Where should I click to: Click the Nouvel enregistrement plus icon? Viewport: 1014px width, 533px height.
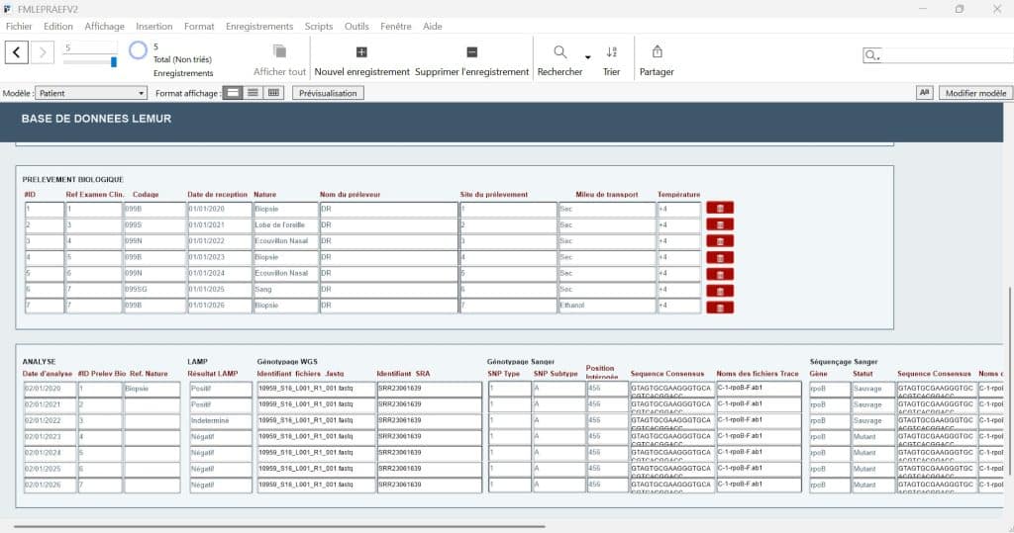click(361, 52)
